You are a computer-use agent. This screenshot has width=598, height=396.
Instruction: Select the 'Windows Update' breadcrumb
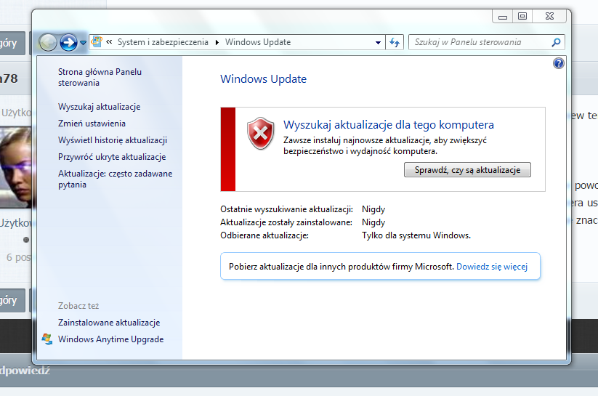tap(258, 42)
